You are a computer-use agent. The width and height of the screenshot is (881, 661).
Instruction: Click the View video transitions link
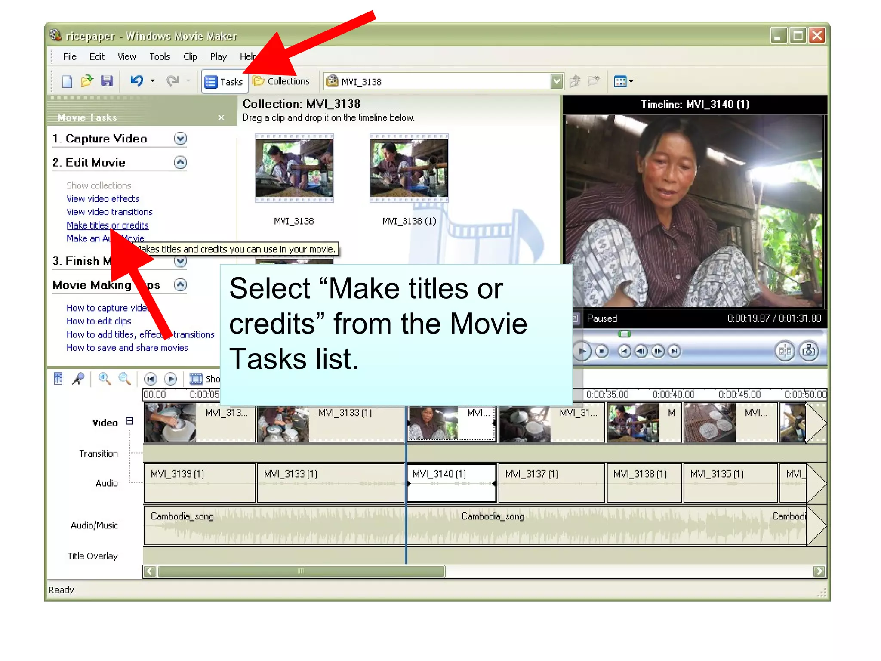pyautogui.click(x=109, y=212)
